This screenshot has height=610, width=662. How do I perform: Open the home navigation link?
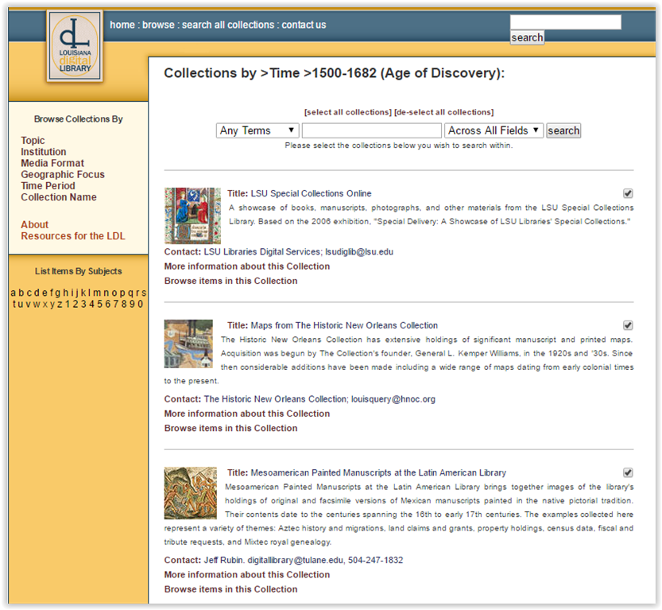pyautogui.click(x=122, y=25)
